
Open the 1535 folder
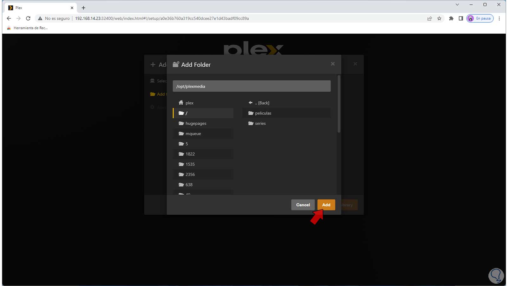point(203,164)
